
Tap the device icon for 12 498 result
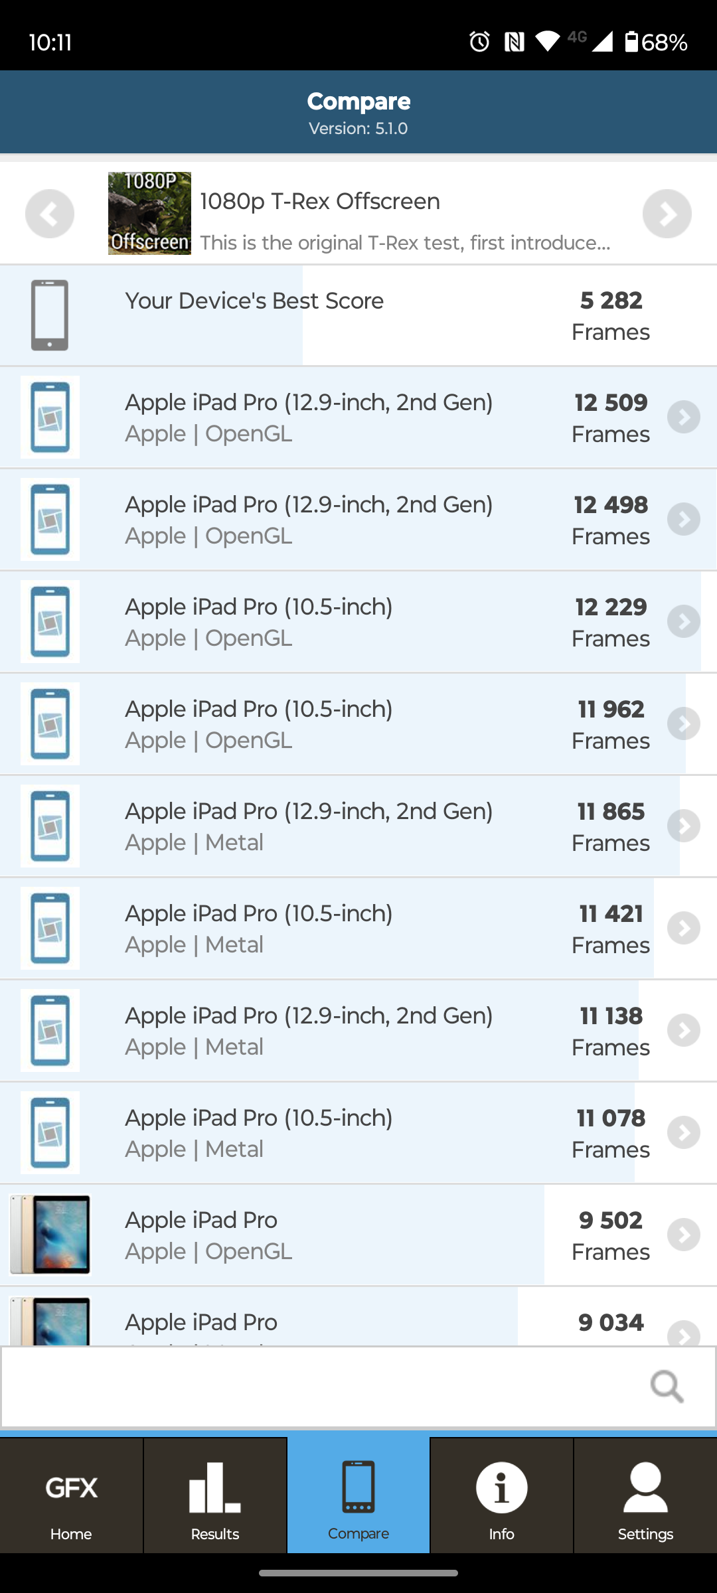pyautogui.click(x=50, y=520)
